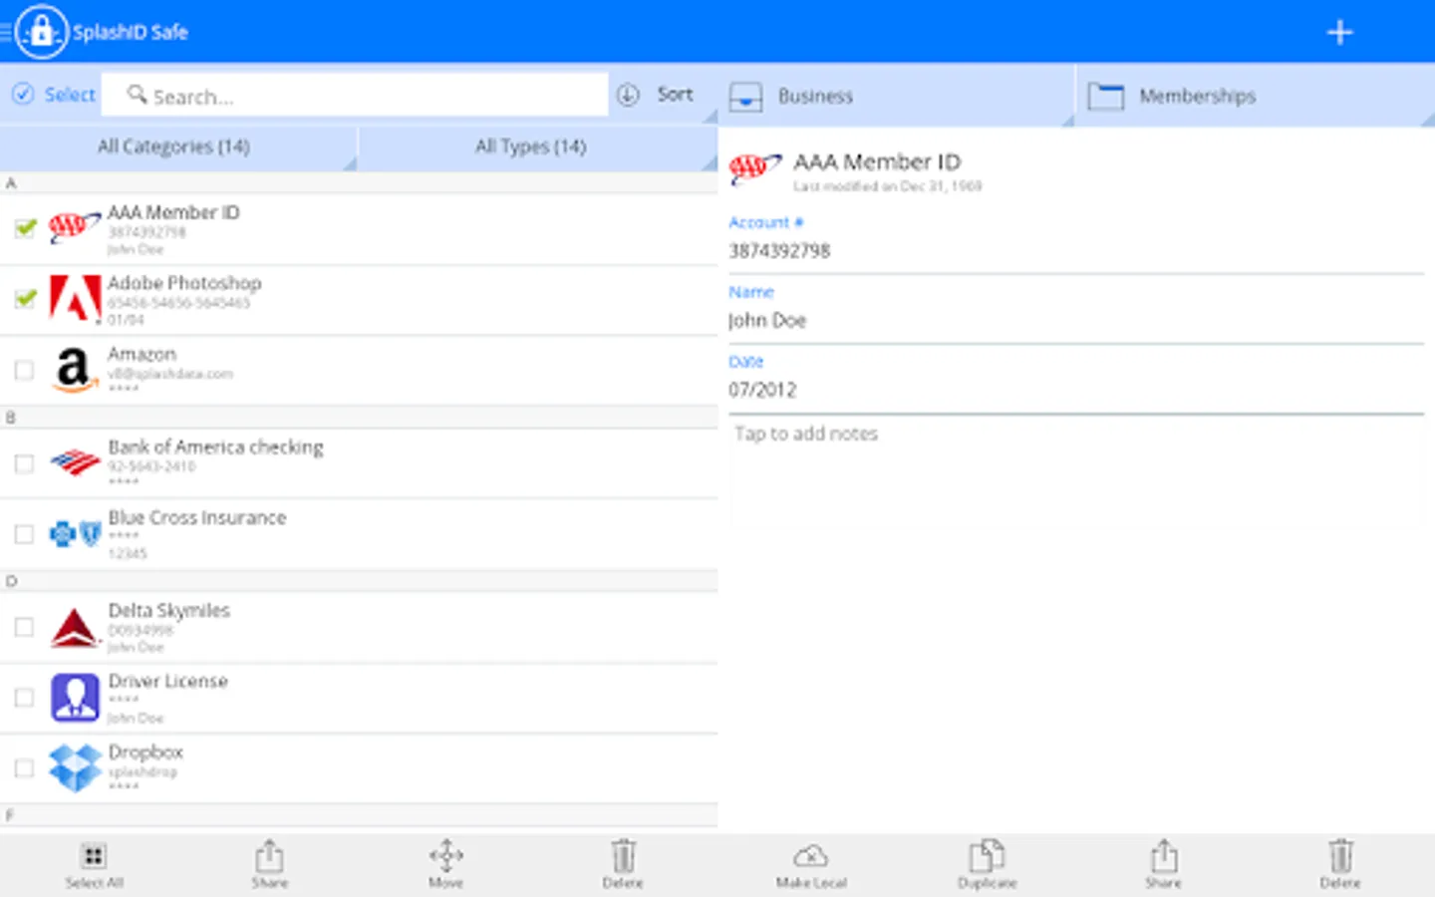Uncheck the AAA Member ID checkbox
The image size is (1435, 897).
(x=25, y=229)
